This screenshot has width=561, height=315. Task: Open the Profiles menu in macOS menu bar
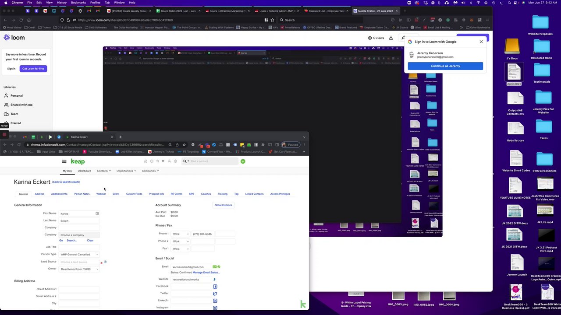(95, 3)
